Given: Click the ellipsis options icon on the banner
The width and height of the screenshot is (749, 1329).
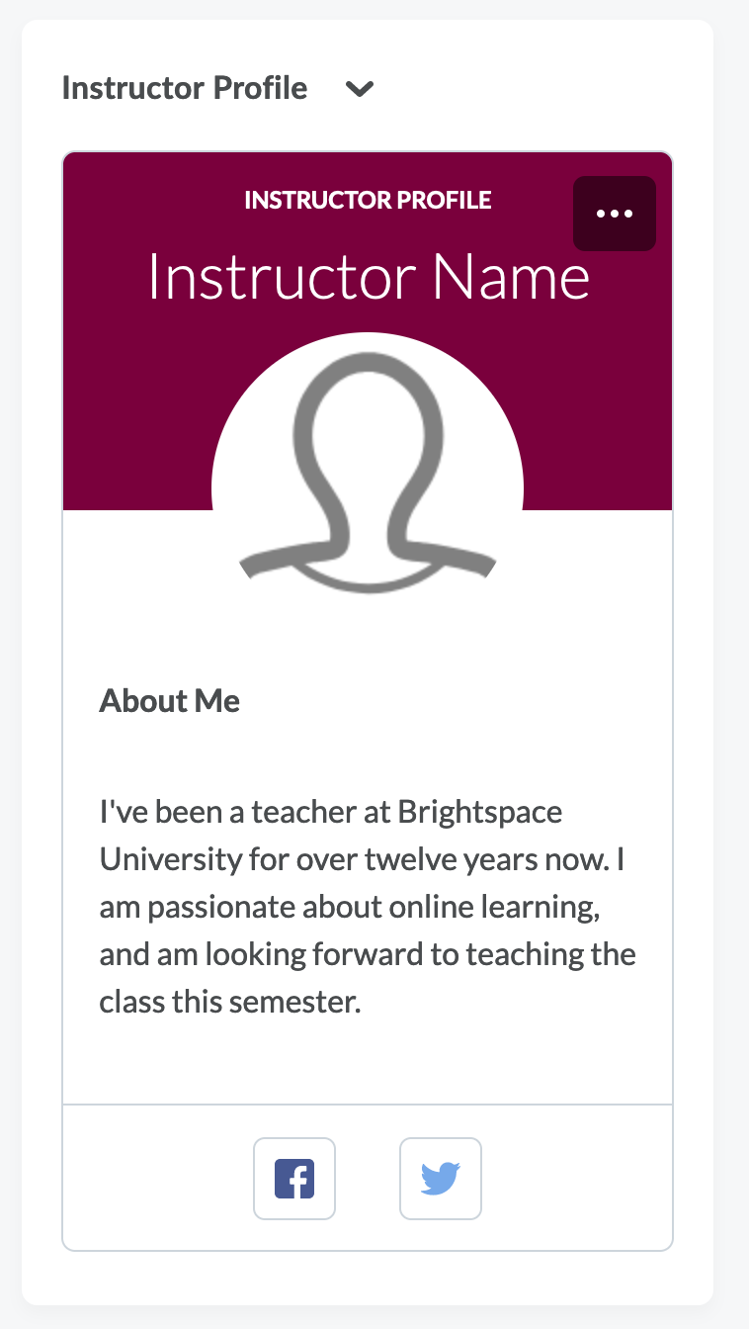Looking at the screenshot, I should (x=614, y=213).
